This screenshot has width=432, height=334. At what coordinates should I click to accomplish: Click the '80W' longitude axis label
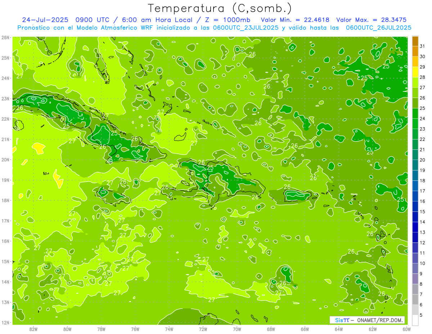(67, 329)
